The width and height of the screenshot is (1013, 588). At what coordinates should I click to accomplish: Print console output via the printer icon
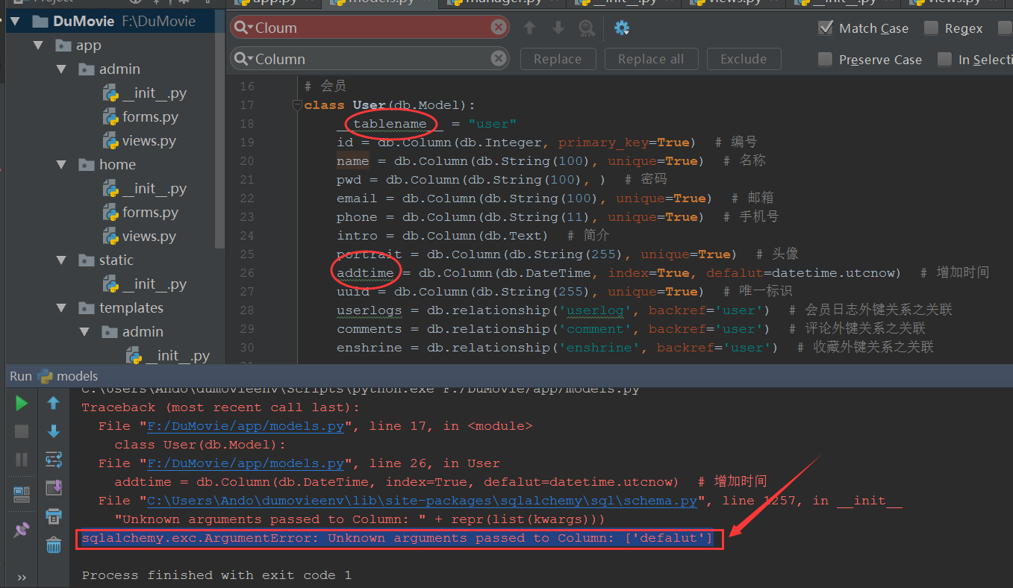point(52,516)
